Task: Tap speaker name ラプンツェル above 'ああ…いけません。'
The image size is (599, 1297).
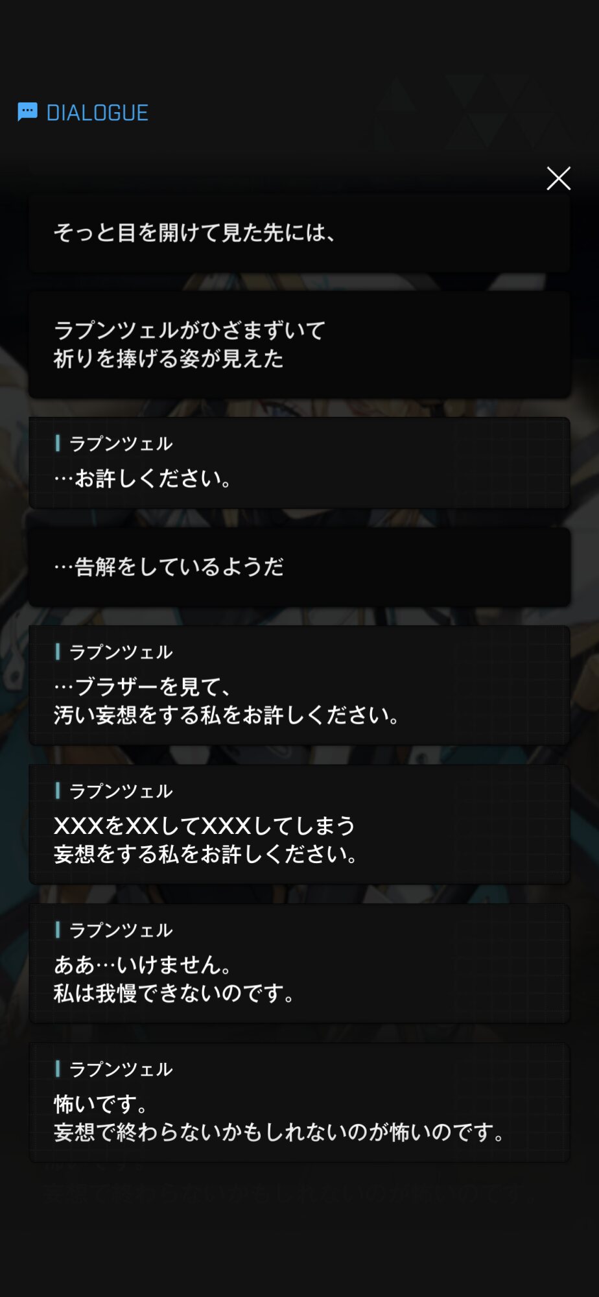Action: coord(121,930)
